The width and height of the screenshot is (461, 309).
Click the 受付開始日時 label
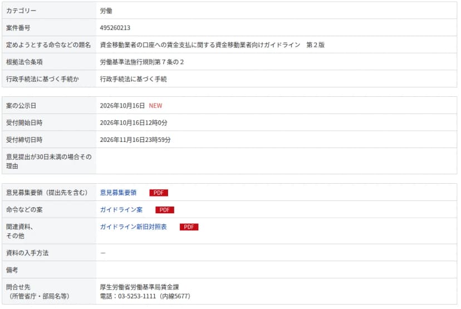(x=24, y=122)
